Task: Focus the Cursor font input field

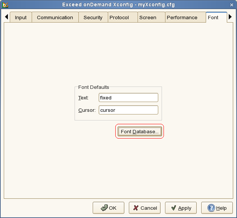Action: [128, 110]
